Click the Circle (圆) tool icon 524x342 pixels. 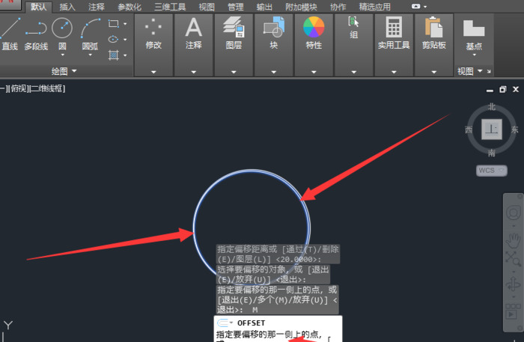(62, 30)
